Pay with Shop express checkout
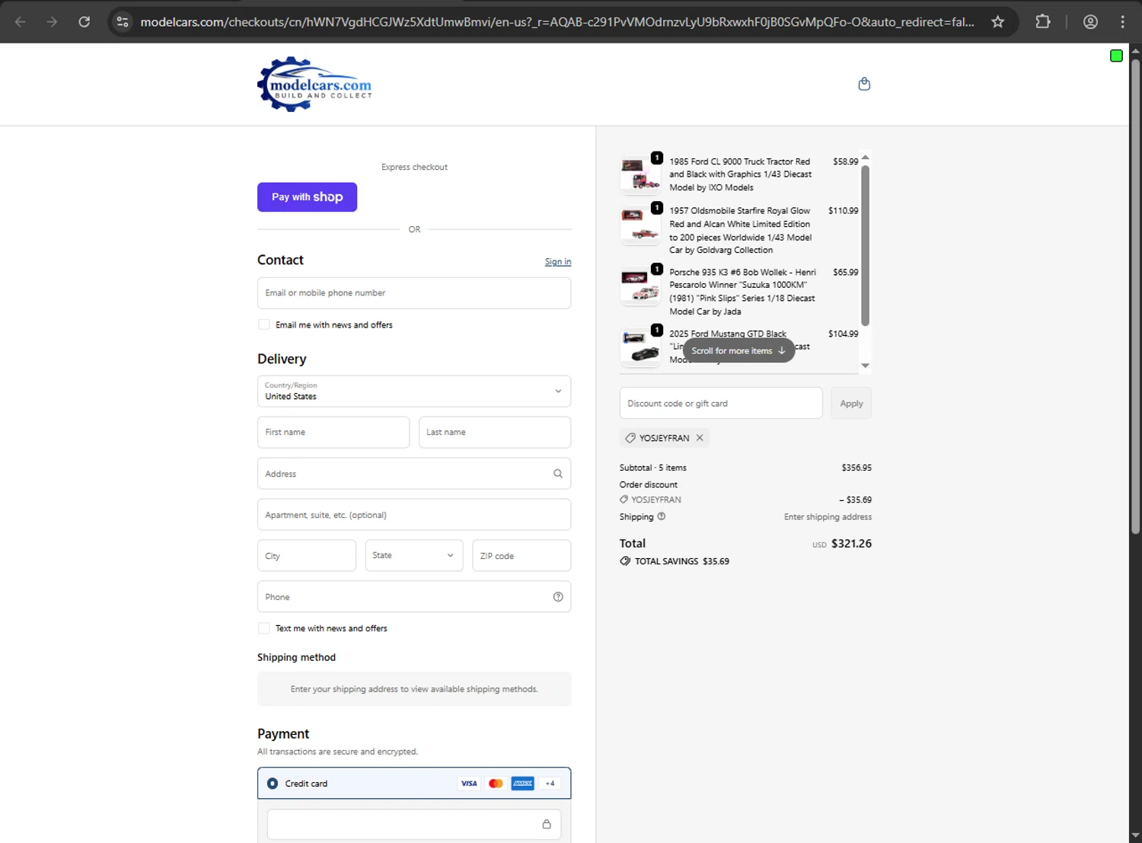The image size is (1142, 843). coord(307,197)
